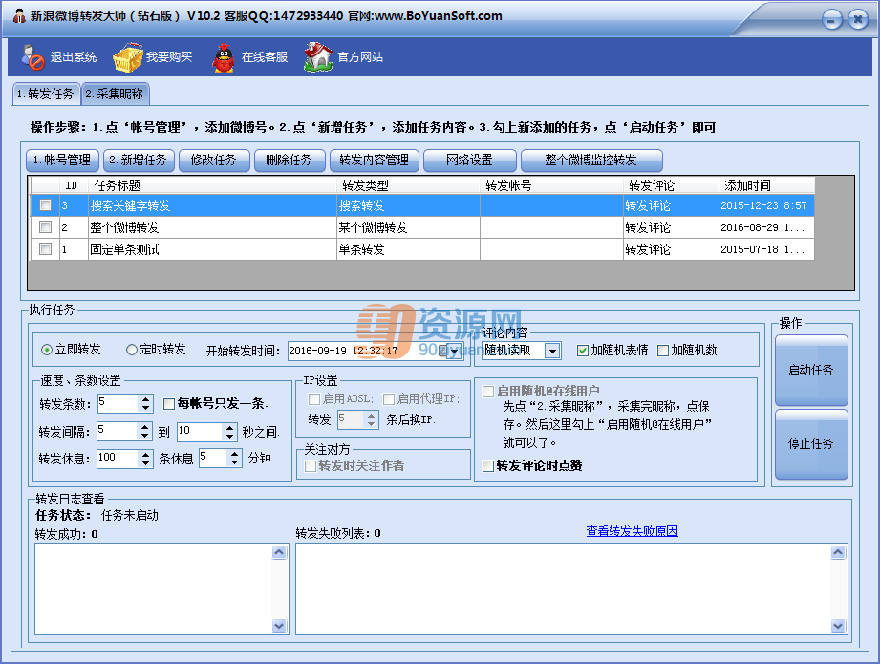The height and width of the screenshot is (664, 880).
Task: Click the 转发条数 stepper arrows
Action: [146, 403]
